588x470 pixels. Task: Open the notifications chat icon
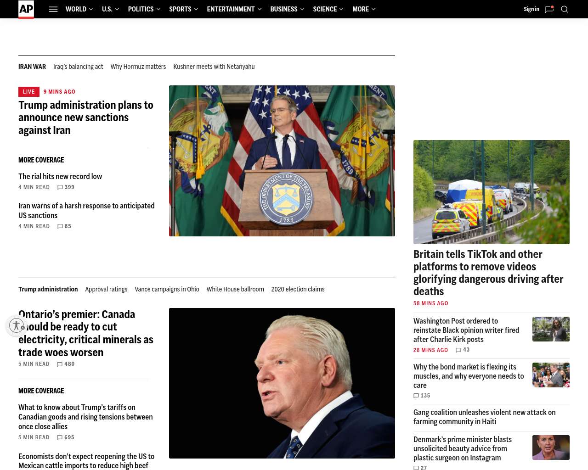(549, 9)
